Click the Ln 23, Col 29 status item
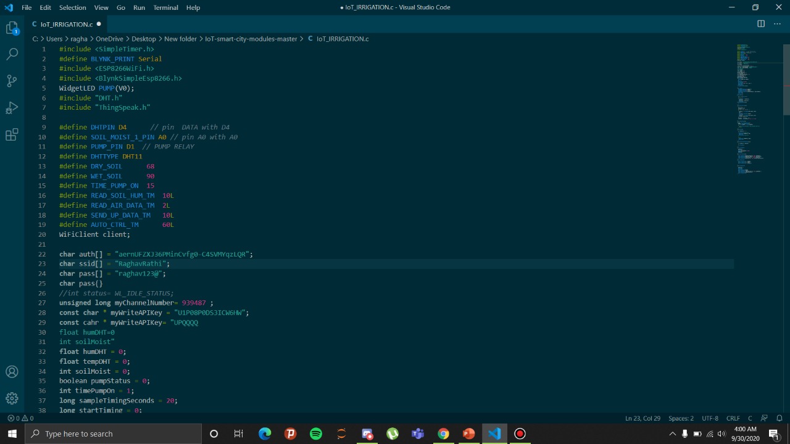The width and height of the screenshot is (790, 444). pos(642,418)
